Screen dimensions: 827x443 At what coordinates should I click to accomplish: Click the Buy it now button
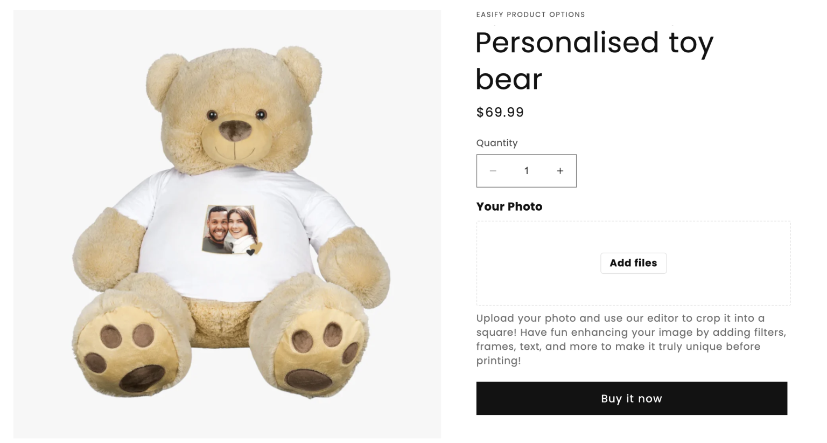pos(631,398)
